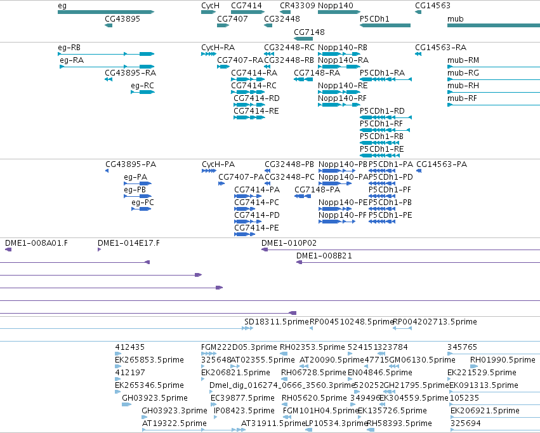Click the CG7407 gene label
This screenshot has width=540, height=433.
tap(232, 19)
